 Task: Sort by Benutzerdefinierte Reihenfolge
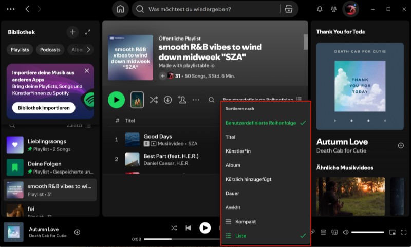point(266,123)
